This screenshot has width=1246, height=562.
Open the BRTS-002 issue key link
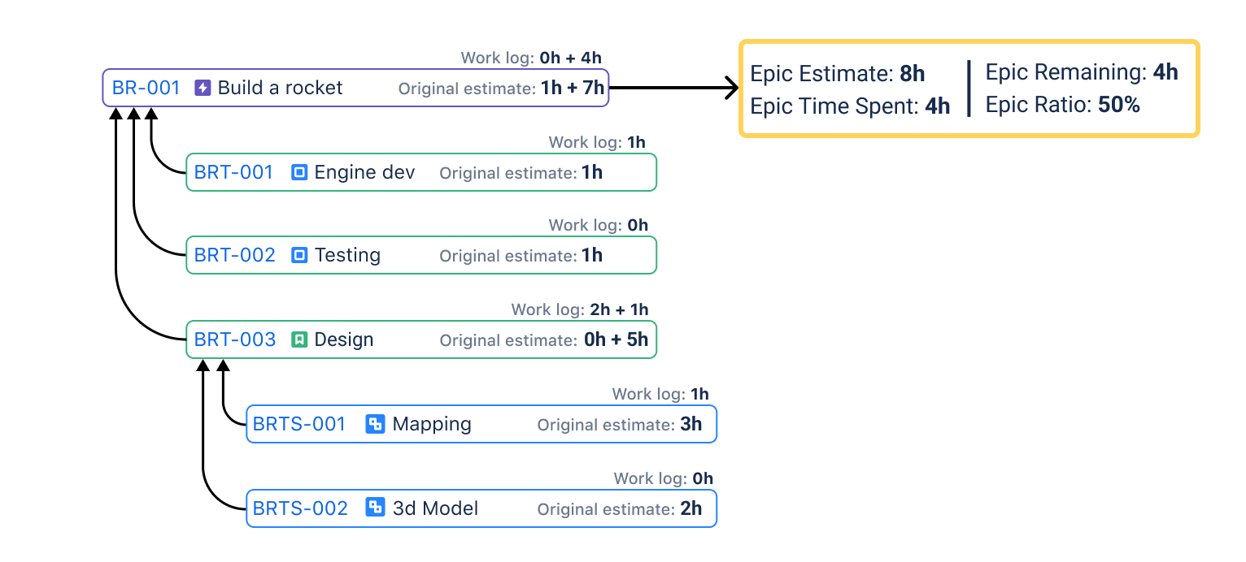(300, 508)
